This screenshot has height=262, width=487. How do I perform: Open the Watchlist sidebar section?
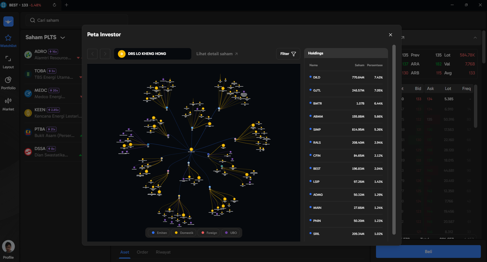coord(8,41)
